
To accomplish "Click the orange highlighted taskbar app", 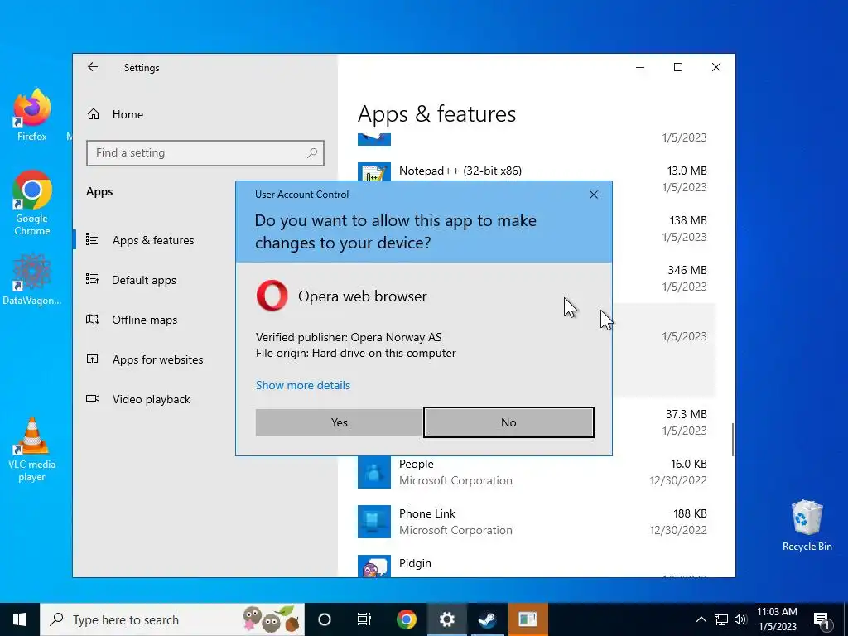I will [x=528, y=619].
